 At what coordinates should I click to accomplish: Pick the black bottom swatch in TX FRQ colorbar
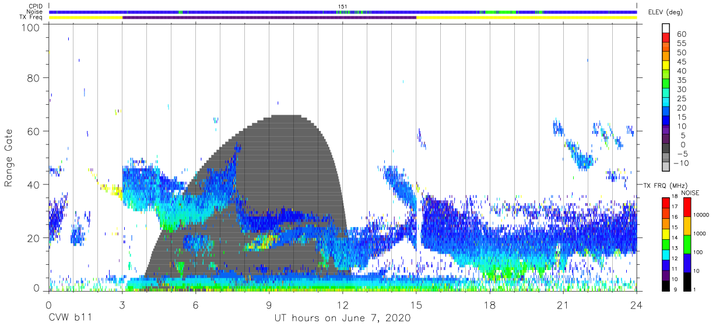(666, 286)
